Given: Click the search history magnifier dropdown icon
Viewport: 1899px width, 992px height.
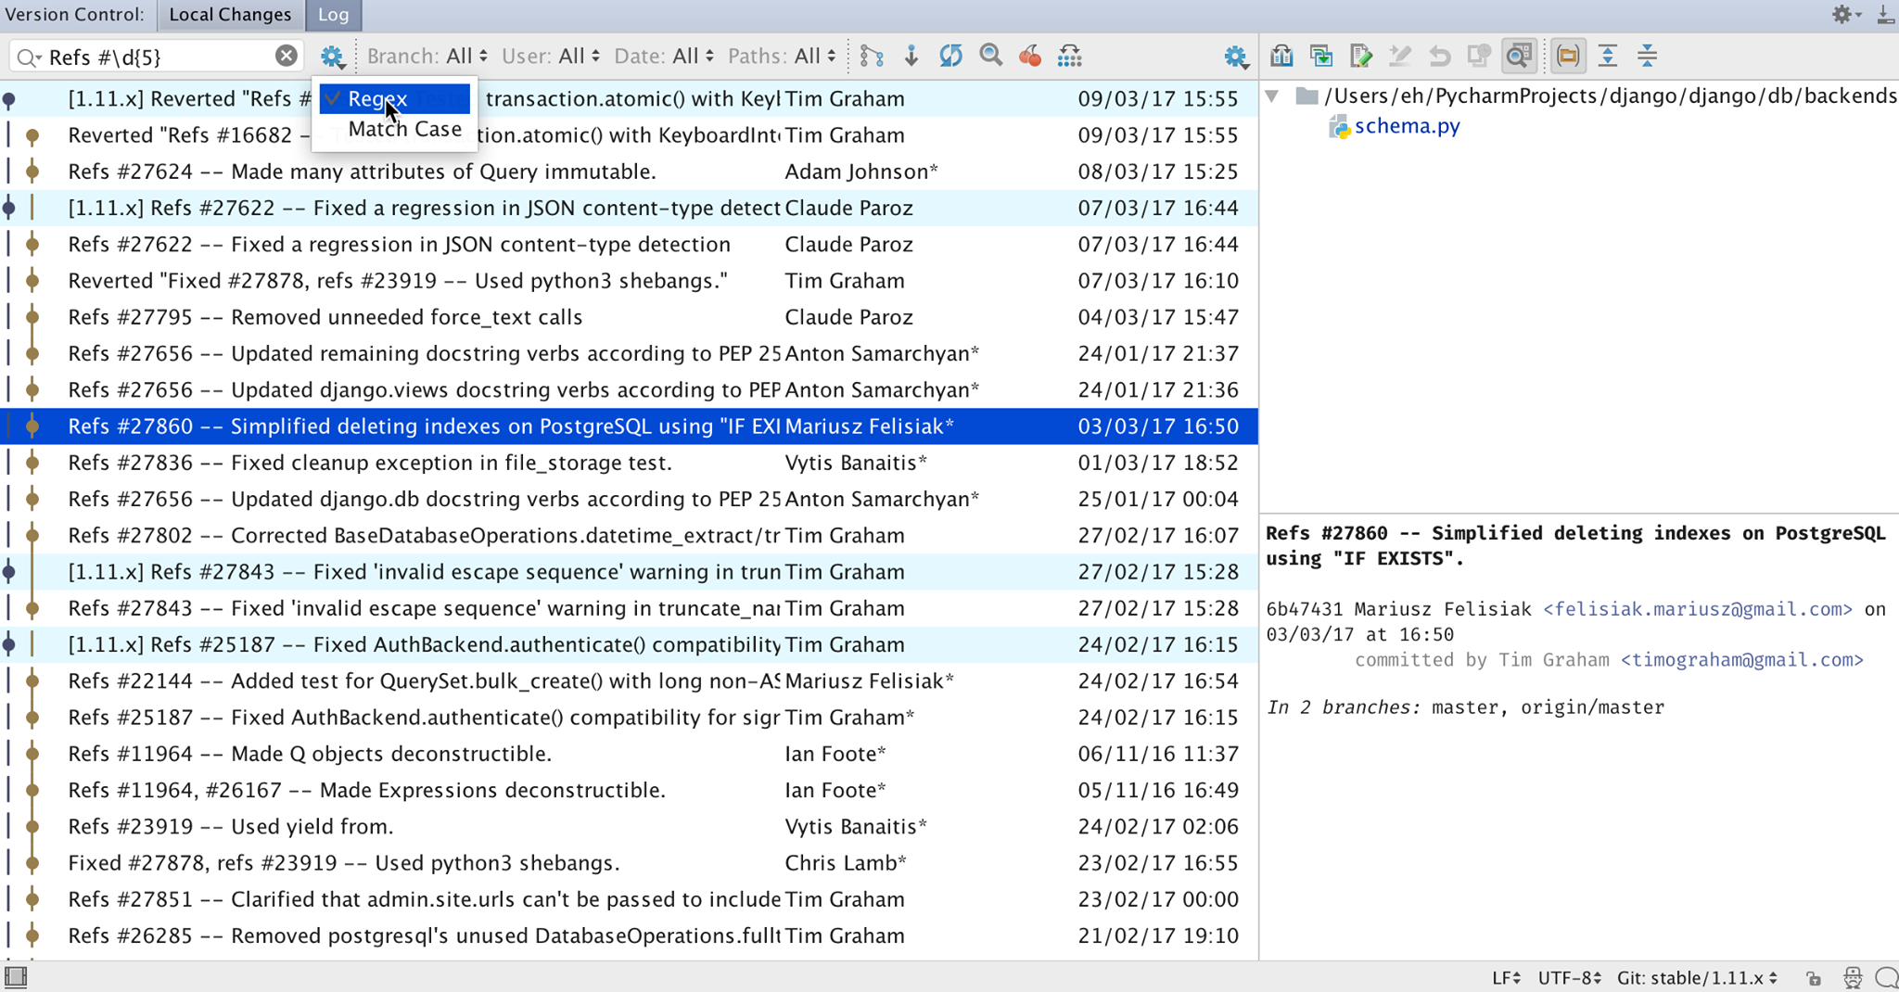Looking at the screenshot, I should [x=29, y=57].
